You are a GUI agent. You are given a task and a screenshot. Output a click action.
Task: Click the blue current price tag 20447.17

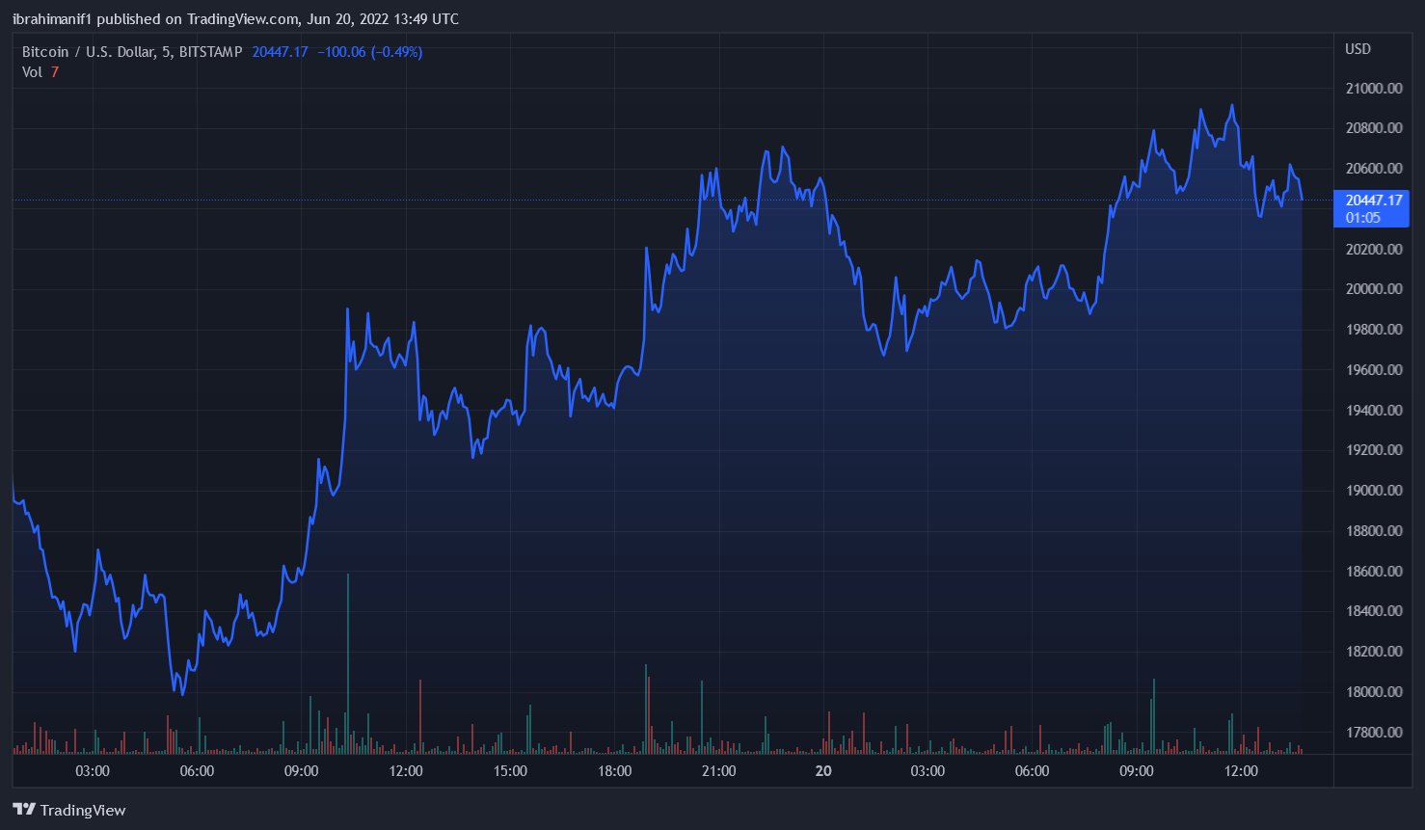1373,201
